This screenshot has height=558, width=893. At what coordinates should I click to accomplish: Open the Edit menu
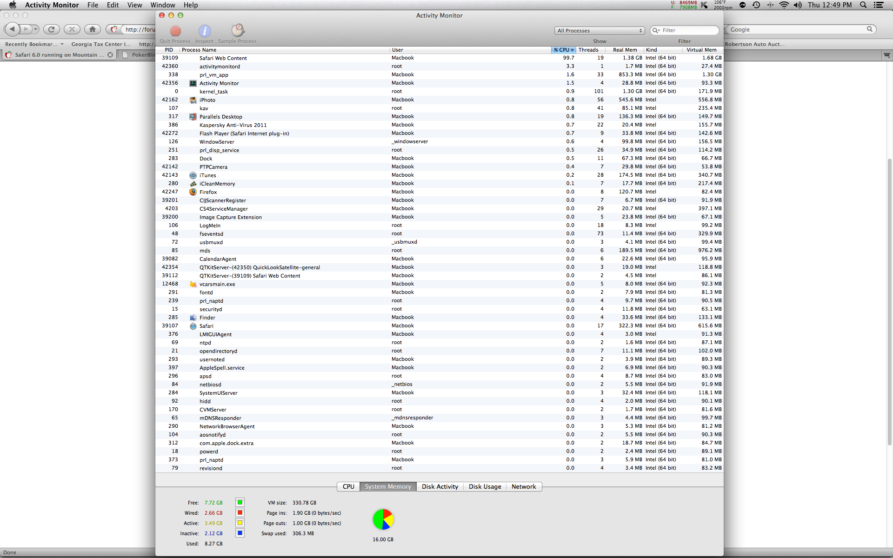(x=113, y=5)
